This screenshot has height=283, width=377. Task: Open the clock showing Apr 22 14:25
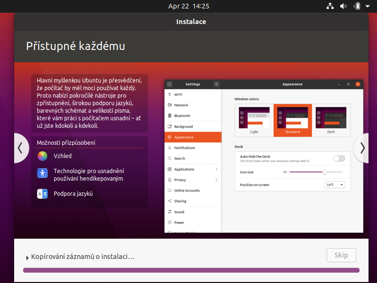coord(189,6)
